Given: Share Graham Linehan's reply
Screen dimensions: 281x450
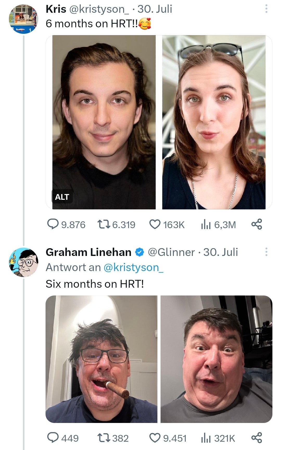Looking at the screenshot, I should 257,438.
